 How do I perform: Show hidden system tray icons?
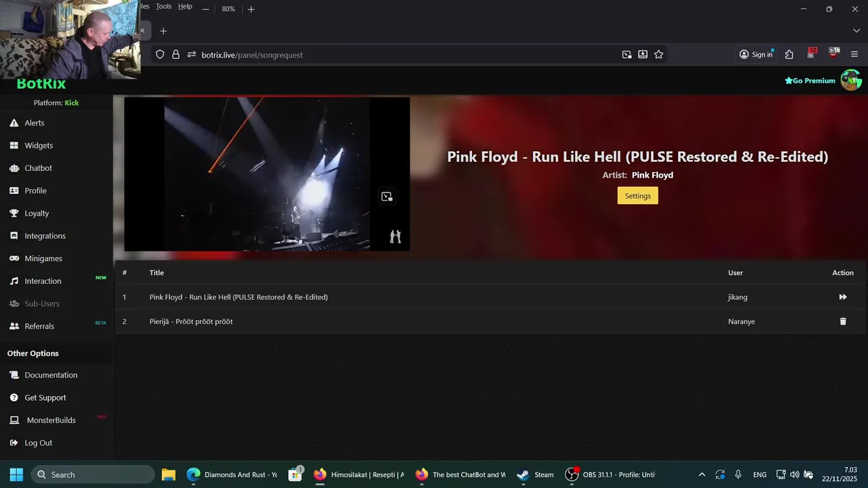[x=702, y=474]
